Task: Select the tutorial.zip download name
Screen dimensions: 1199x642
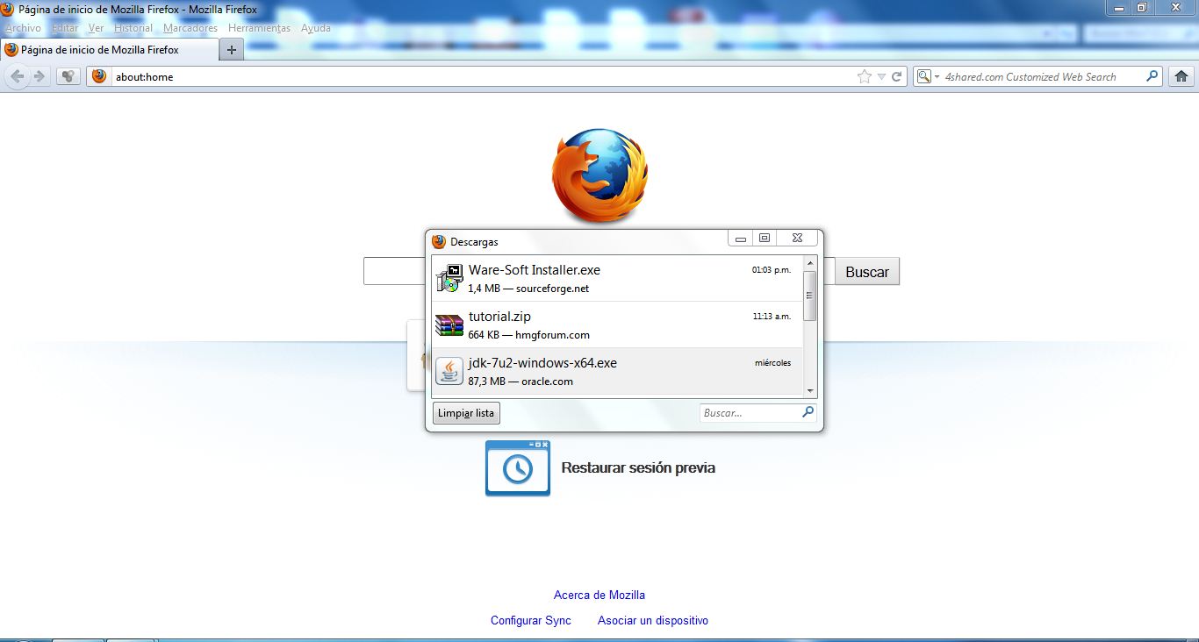Action: (499, 317)
